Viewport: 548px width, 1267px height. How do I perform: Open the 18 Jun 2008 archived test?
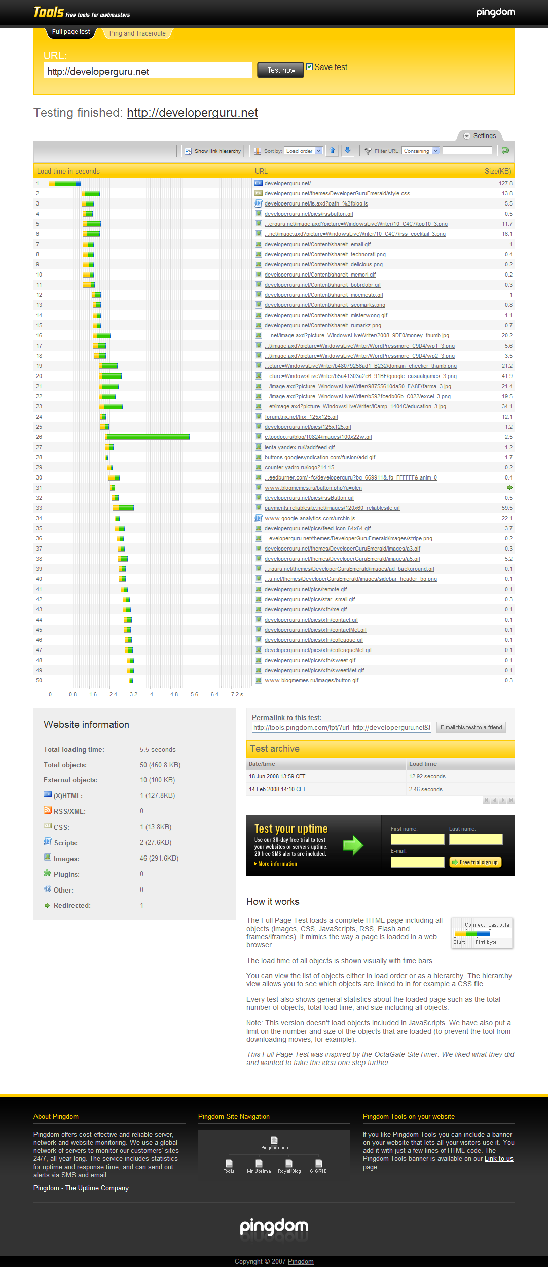(x=277, y=776)
